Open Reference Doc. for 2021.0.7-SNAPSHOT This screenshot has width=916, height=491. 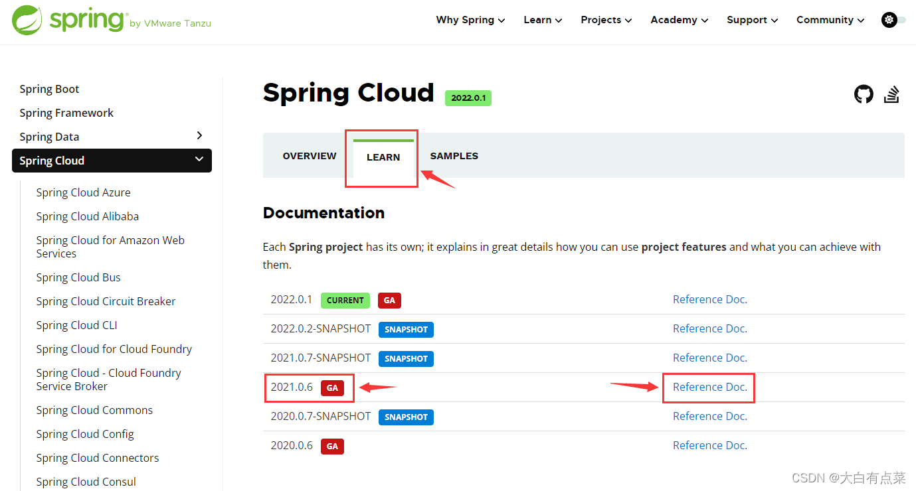pyautogui.click(x=710, y=358)
